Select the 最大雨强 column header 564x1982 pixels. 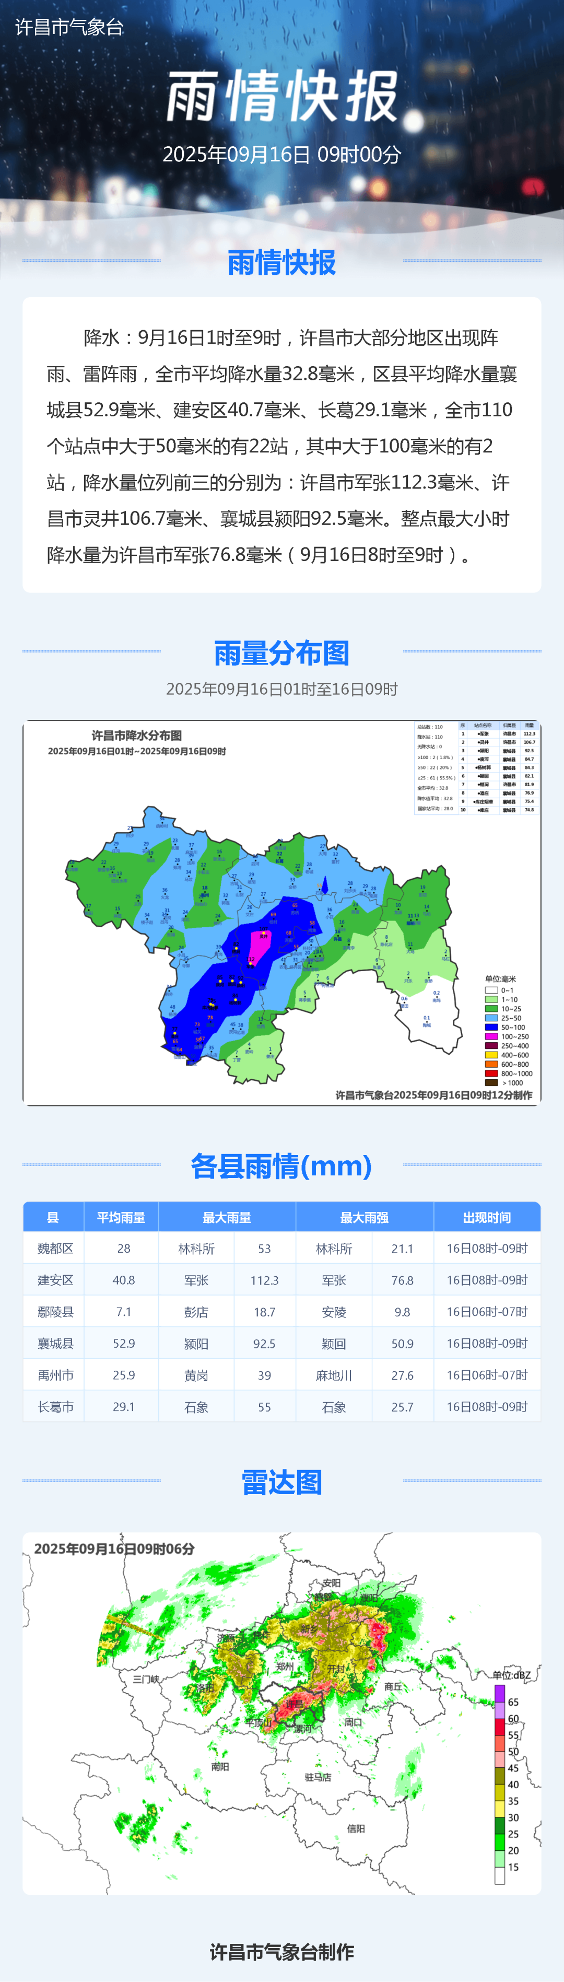pyautogui.click(x=364, y=1217)
